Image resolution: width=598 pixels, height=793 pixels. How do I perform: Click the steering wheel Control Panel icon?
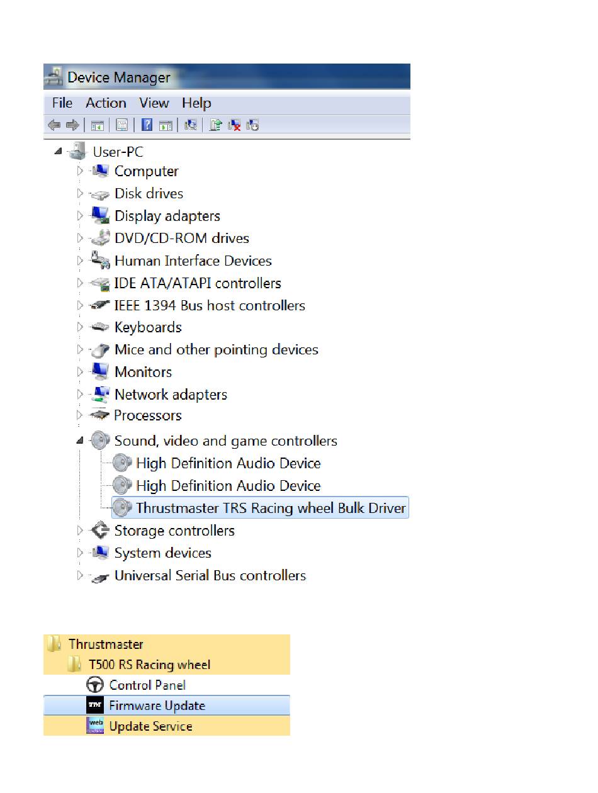[95, 685]
